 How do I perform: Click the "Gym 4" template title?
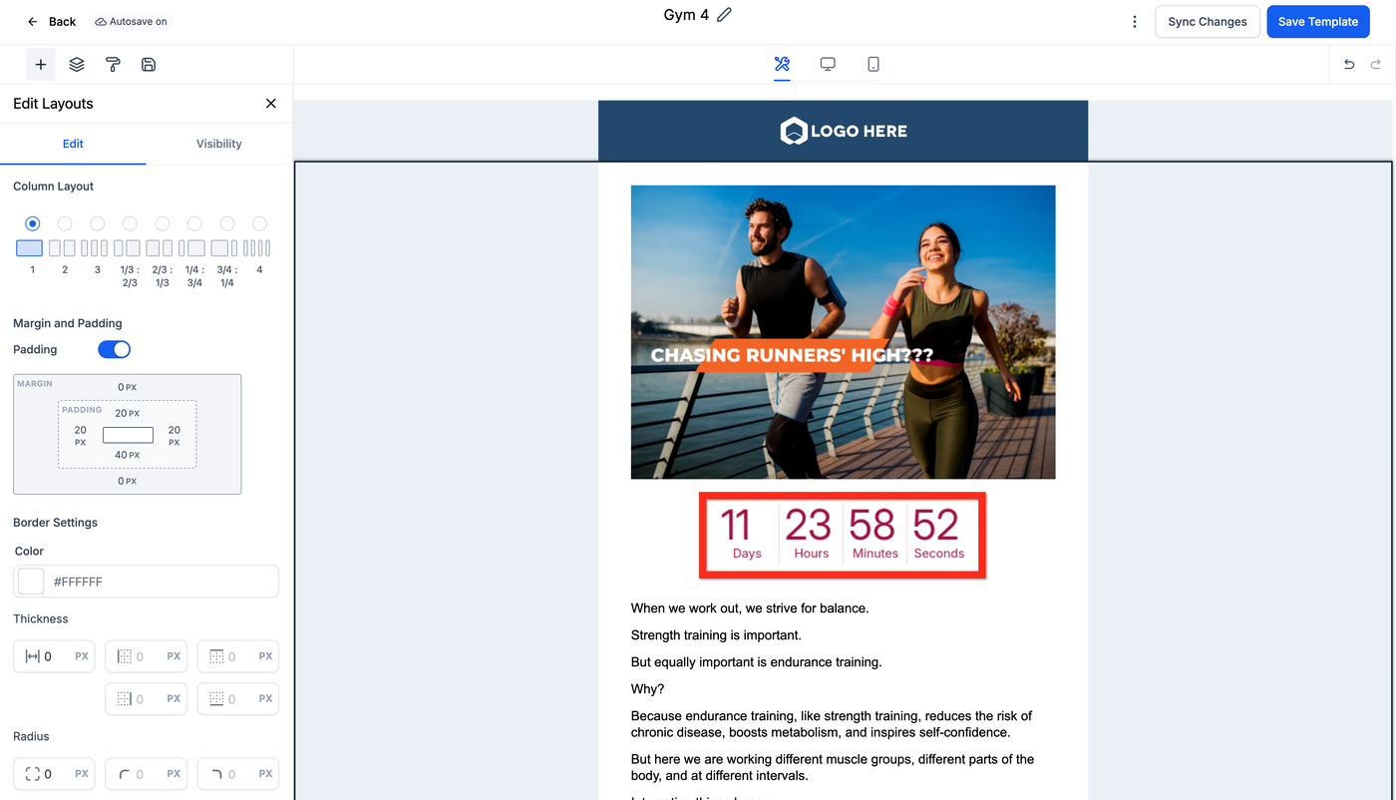click(x=686, y=15)
